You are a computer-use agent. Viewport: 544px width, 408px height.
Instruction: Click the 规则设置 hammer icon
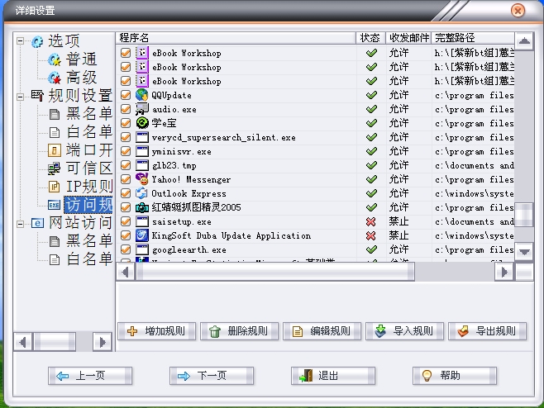pos(37,95)
